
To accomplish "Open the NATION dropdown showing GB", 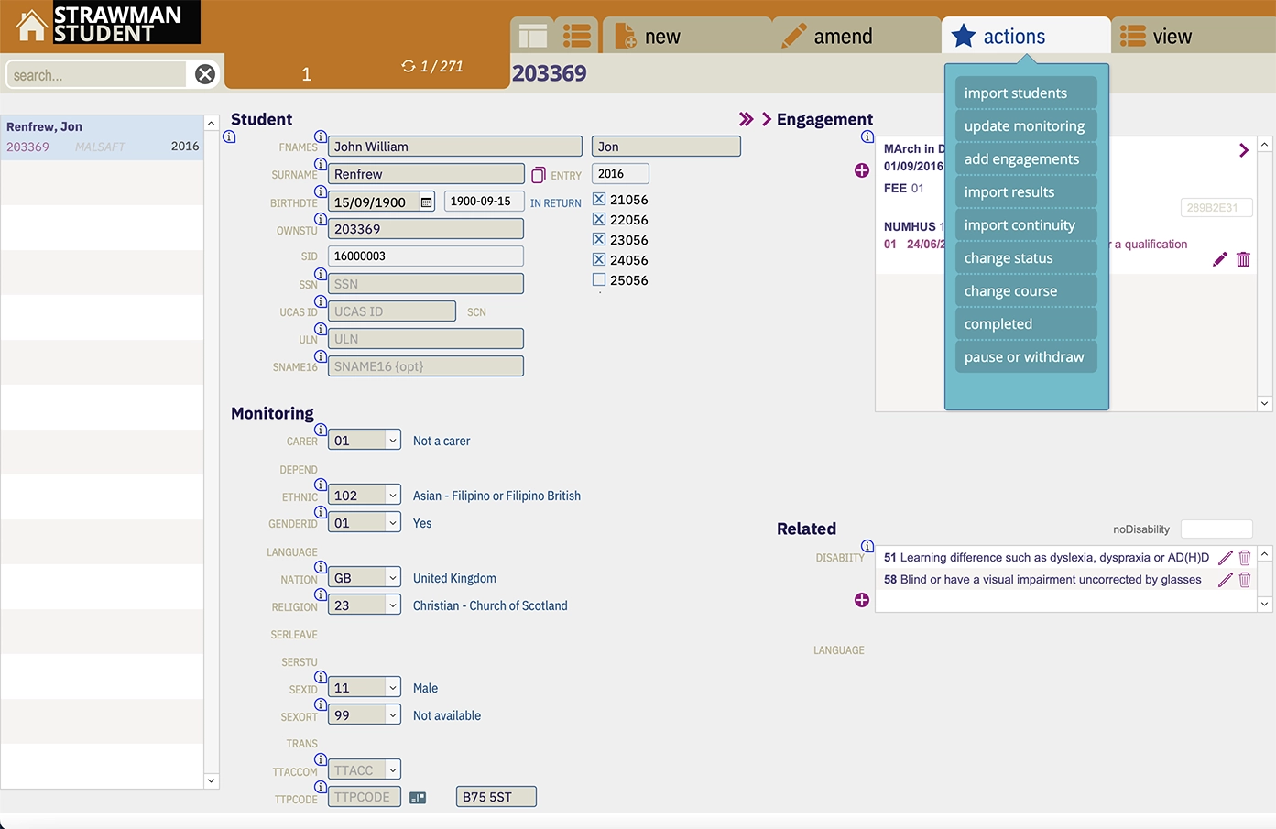I will (365, 578).
